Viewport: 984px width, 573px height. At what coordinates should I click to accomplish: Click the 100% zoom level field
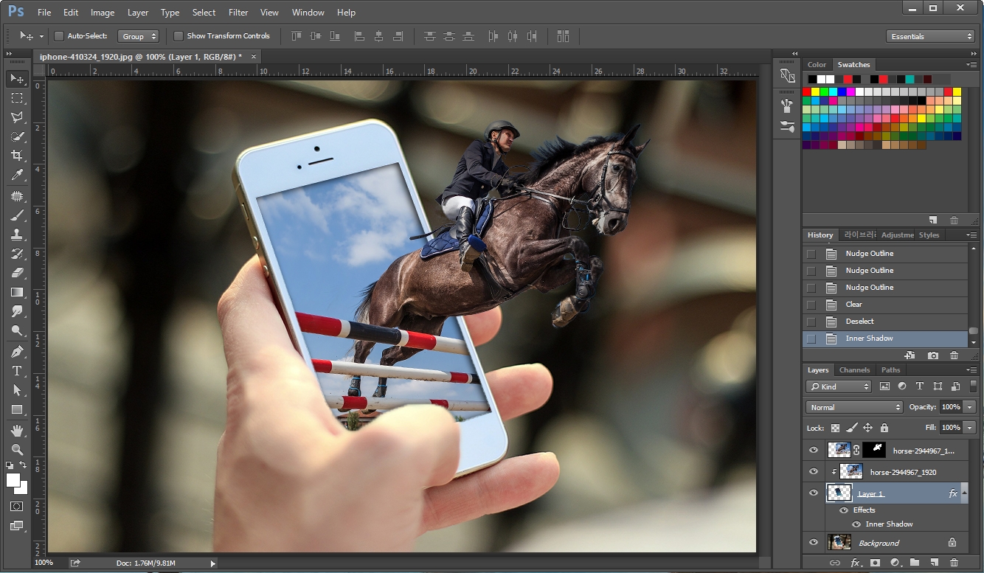[44, 562]
